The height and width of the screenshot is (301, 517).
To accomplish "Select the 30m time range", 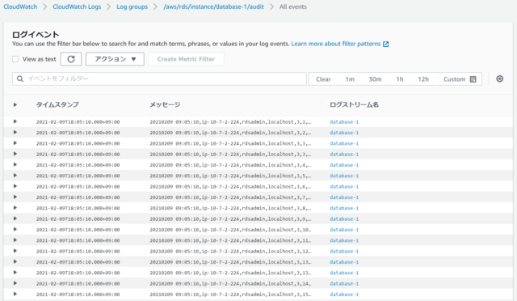I will click(375, 79).
